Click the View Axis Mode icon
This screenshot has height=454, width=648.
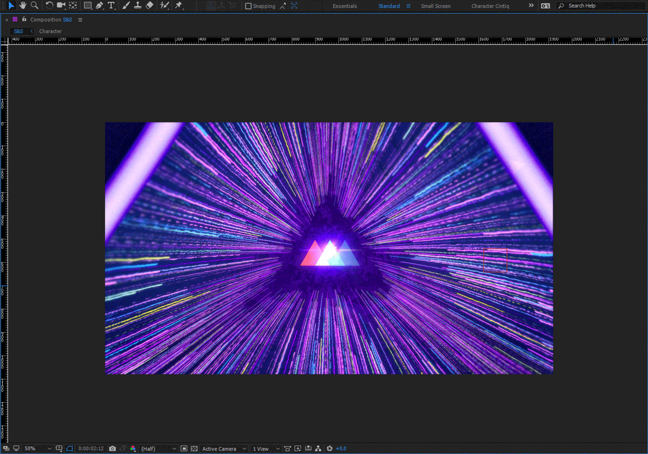(x=232, y=6)
